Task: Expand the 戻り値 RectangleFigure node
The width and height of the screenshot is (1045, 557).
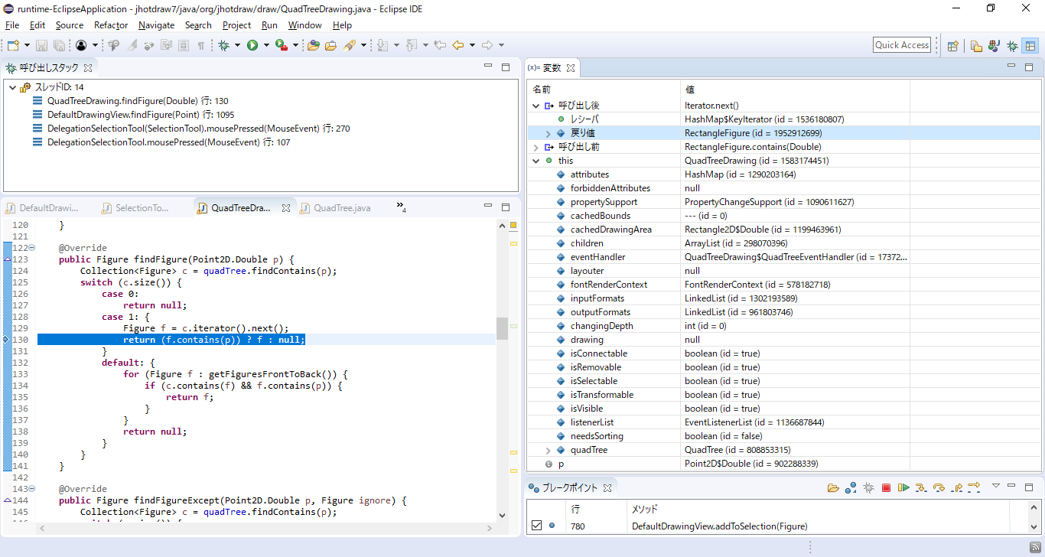Action: (x=548, y=133)
